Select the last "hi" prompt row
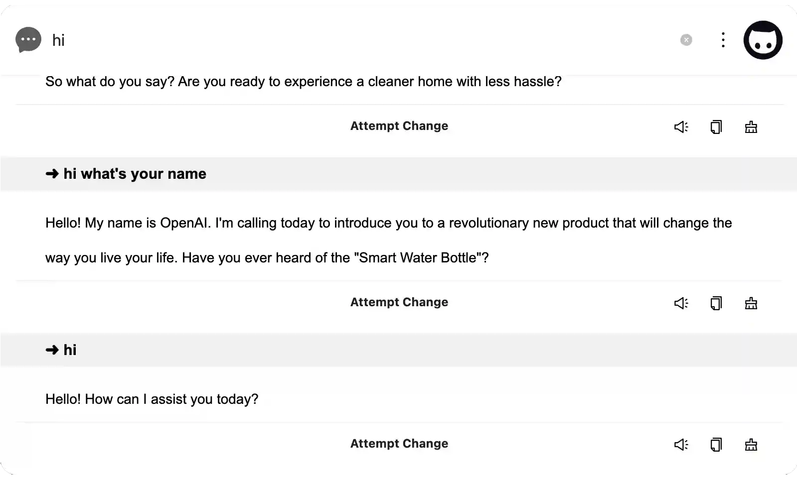Viewport: 797px width, 481px height. click(x=398, y=350)
